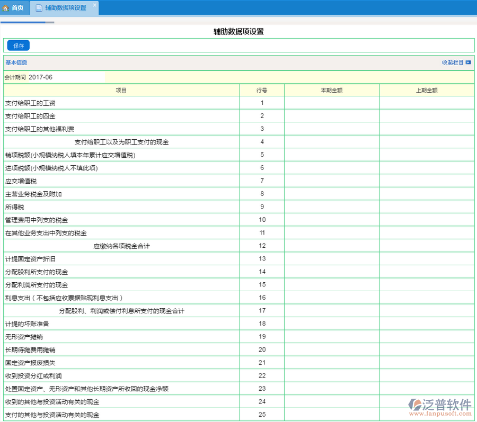Collapse the 基本信息 section header
Viewport: 477px width, 422px height.
16,62
